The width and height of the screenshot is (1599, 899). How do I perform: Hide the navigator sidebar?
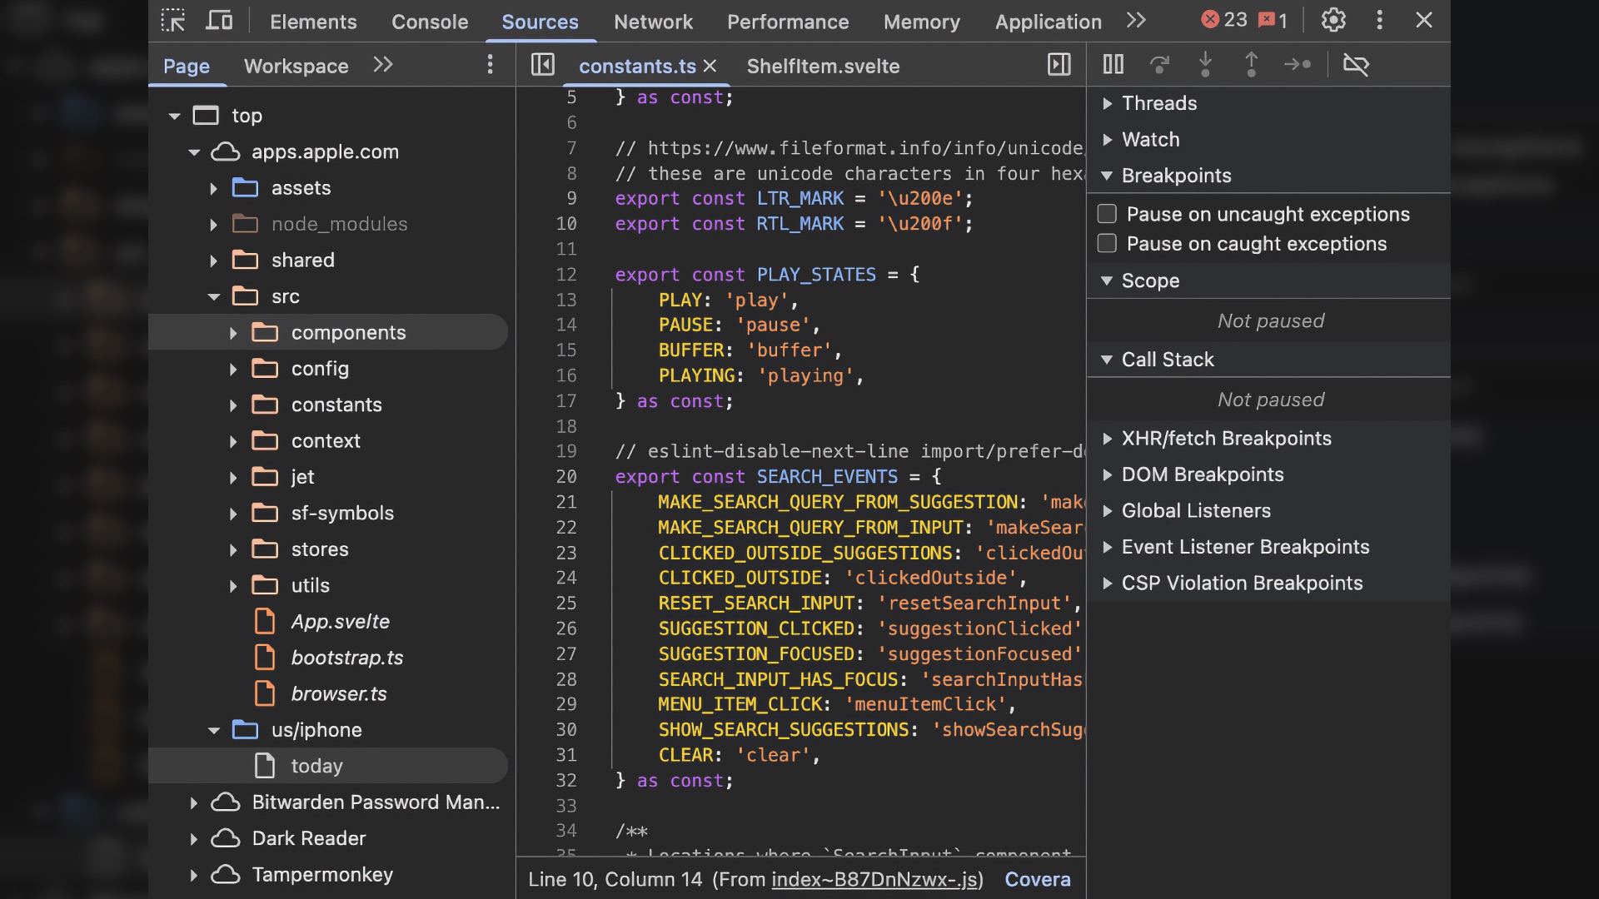click(x=543, y=65)
